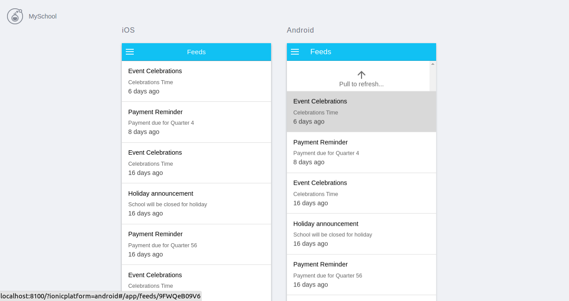Select highlighted Android Event Celebrations feed item
The height and width of the screenshot is (301, 569).
pos(362,111)
